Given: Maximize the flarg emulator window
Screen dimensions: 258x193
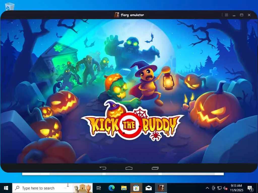Looking at the screenshot, I should (x=242, y=15).
